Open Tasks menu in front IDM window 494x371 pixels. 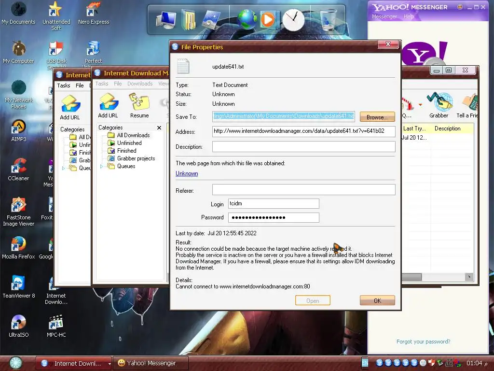click(102, 84)
